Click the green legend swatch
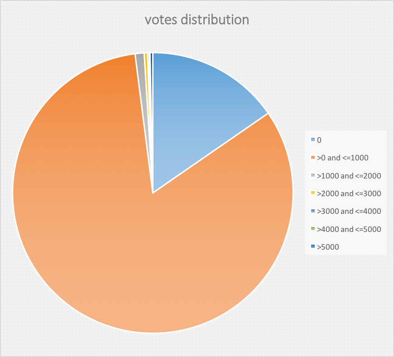The width and height of the screenshot is (394, 357). tap(313, 229)
